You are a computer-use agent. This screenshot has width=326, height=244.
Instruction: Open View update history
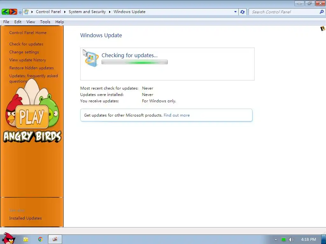(x=28, y=60)
